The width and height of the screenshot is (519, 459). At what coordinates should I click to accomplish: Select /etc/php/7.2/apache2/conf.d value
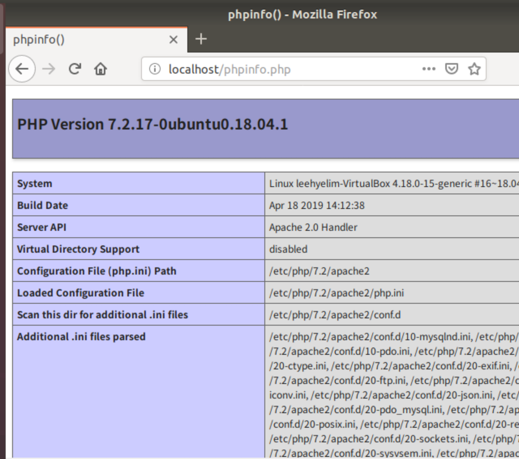pyautogui.click(x=335, y=315)
